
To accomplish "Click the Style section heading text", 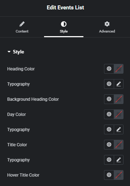I will (x=18, y=52).
